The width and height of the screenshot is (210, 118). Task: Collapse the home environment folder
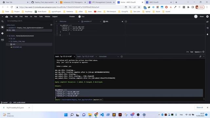[8, 36]
